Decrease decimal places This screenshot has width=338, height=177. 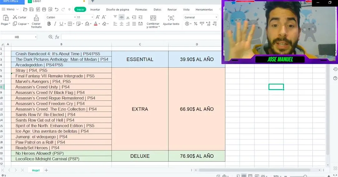[214, 24]
